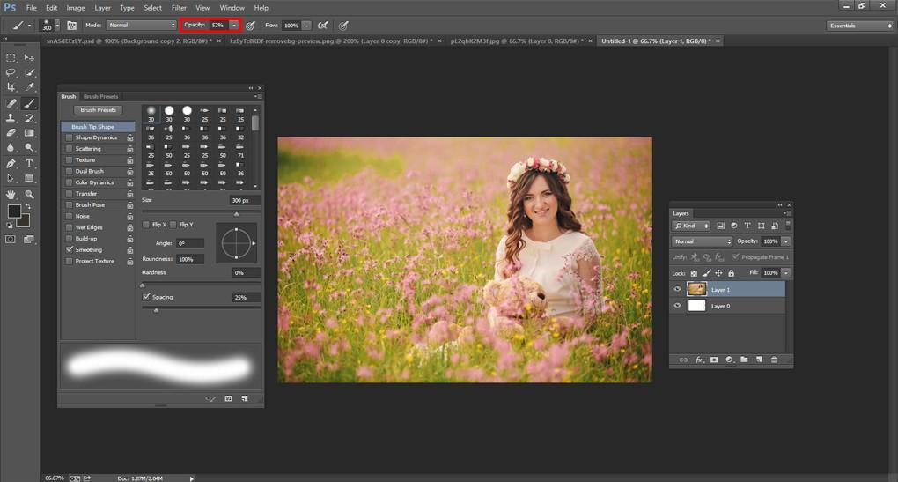Open the brush Mode dropdown
Image resolution: width=898 pixels, height=482 pixels.
click(141, 26)
